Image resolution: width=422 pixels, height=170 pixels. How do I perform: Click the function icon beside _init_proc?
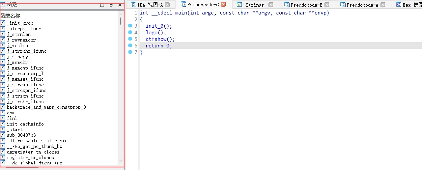pos(3,23)
